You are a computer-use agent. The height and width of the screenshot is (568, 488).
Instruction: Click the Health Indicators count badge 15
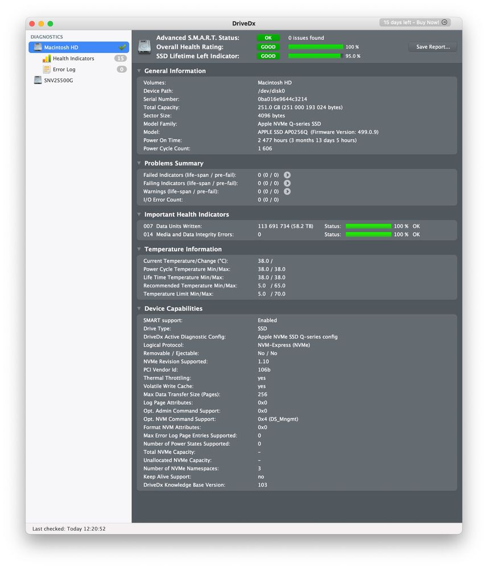point(121,59)
